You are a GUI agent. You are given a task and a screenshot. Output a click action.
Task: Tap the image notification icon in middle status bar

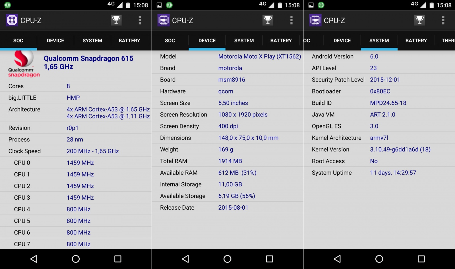pos(159,5)
